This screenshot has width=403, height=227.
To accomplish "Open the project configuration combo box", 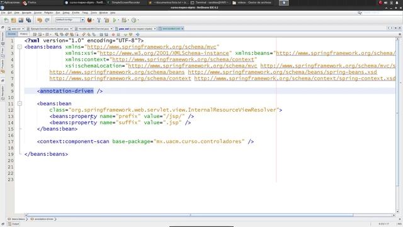I will [x=70, y=20].
